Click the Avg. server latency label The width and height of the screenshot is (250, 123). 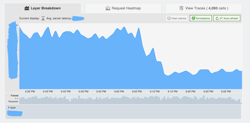pos(59,18)
